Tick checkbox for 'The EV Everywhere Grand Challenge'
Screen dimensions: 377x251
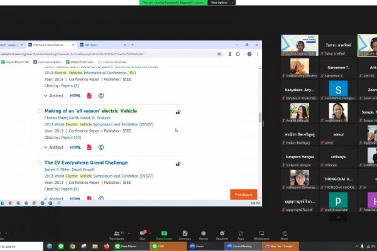tap(40, 163)
